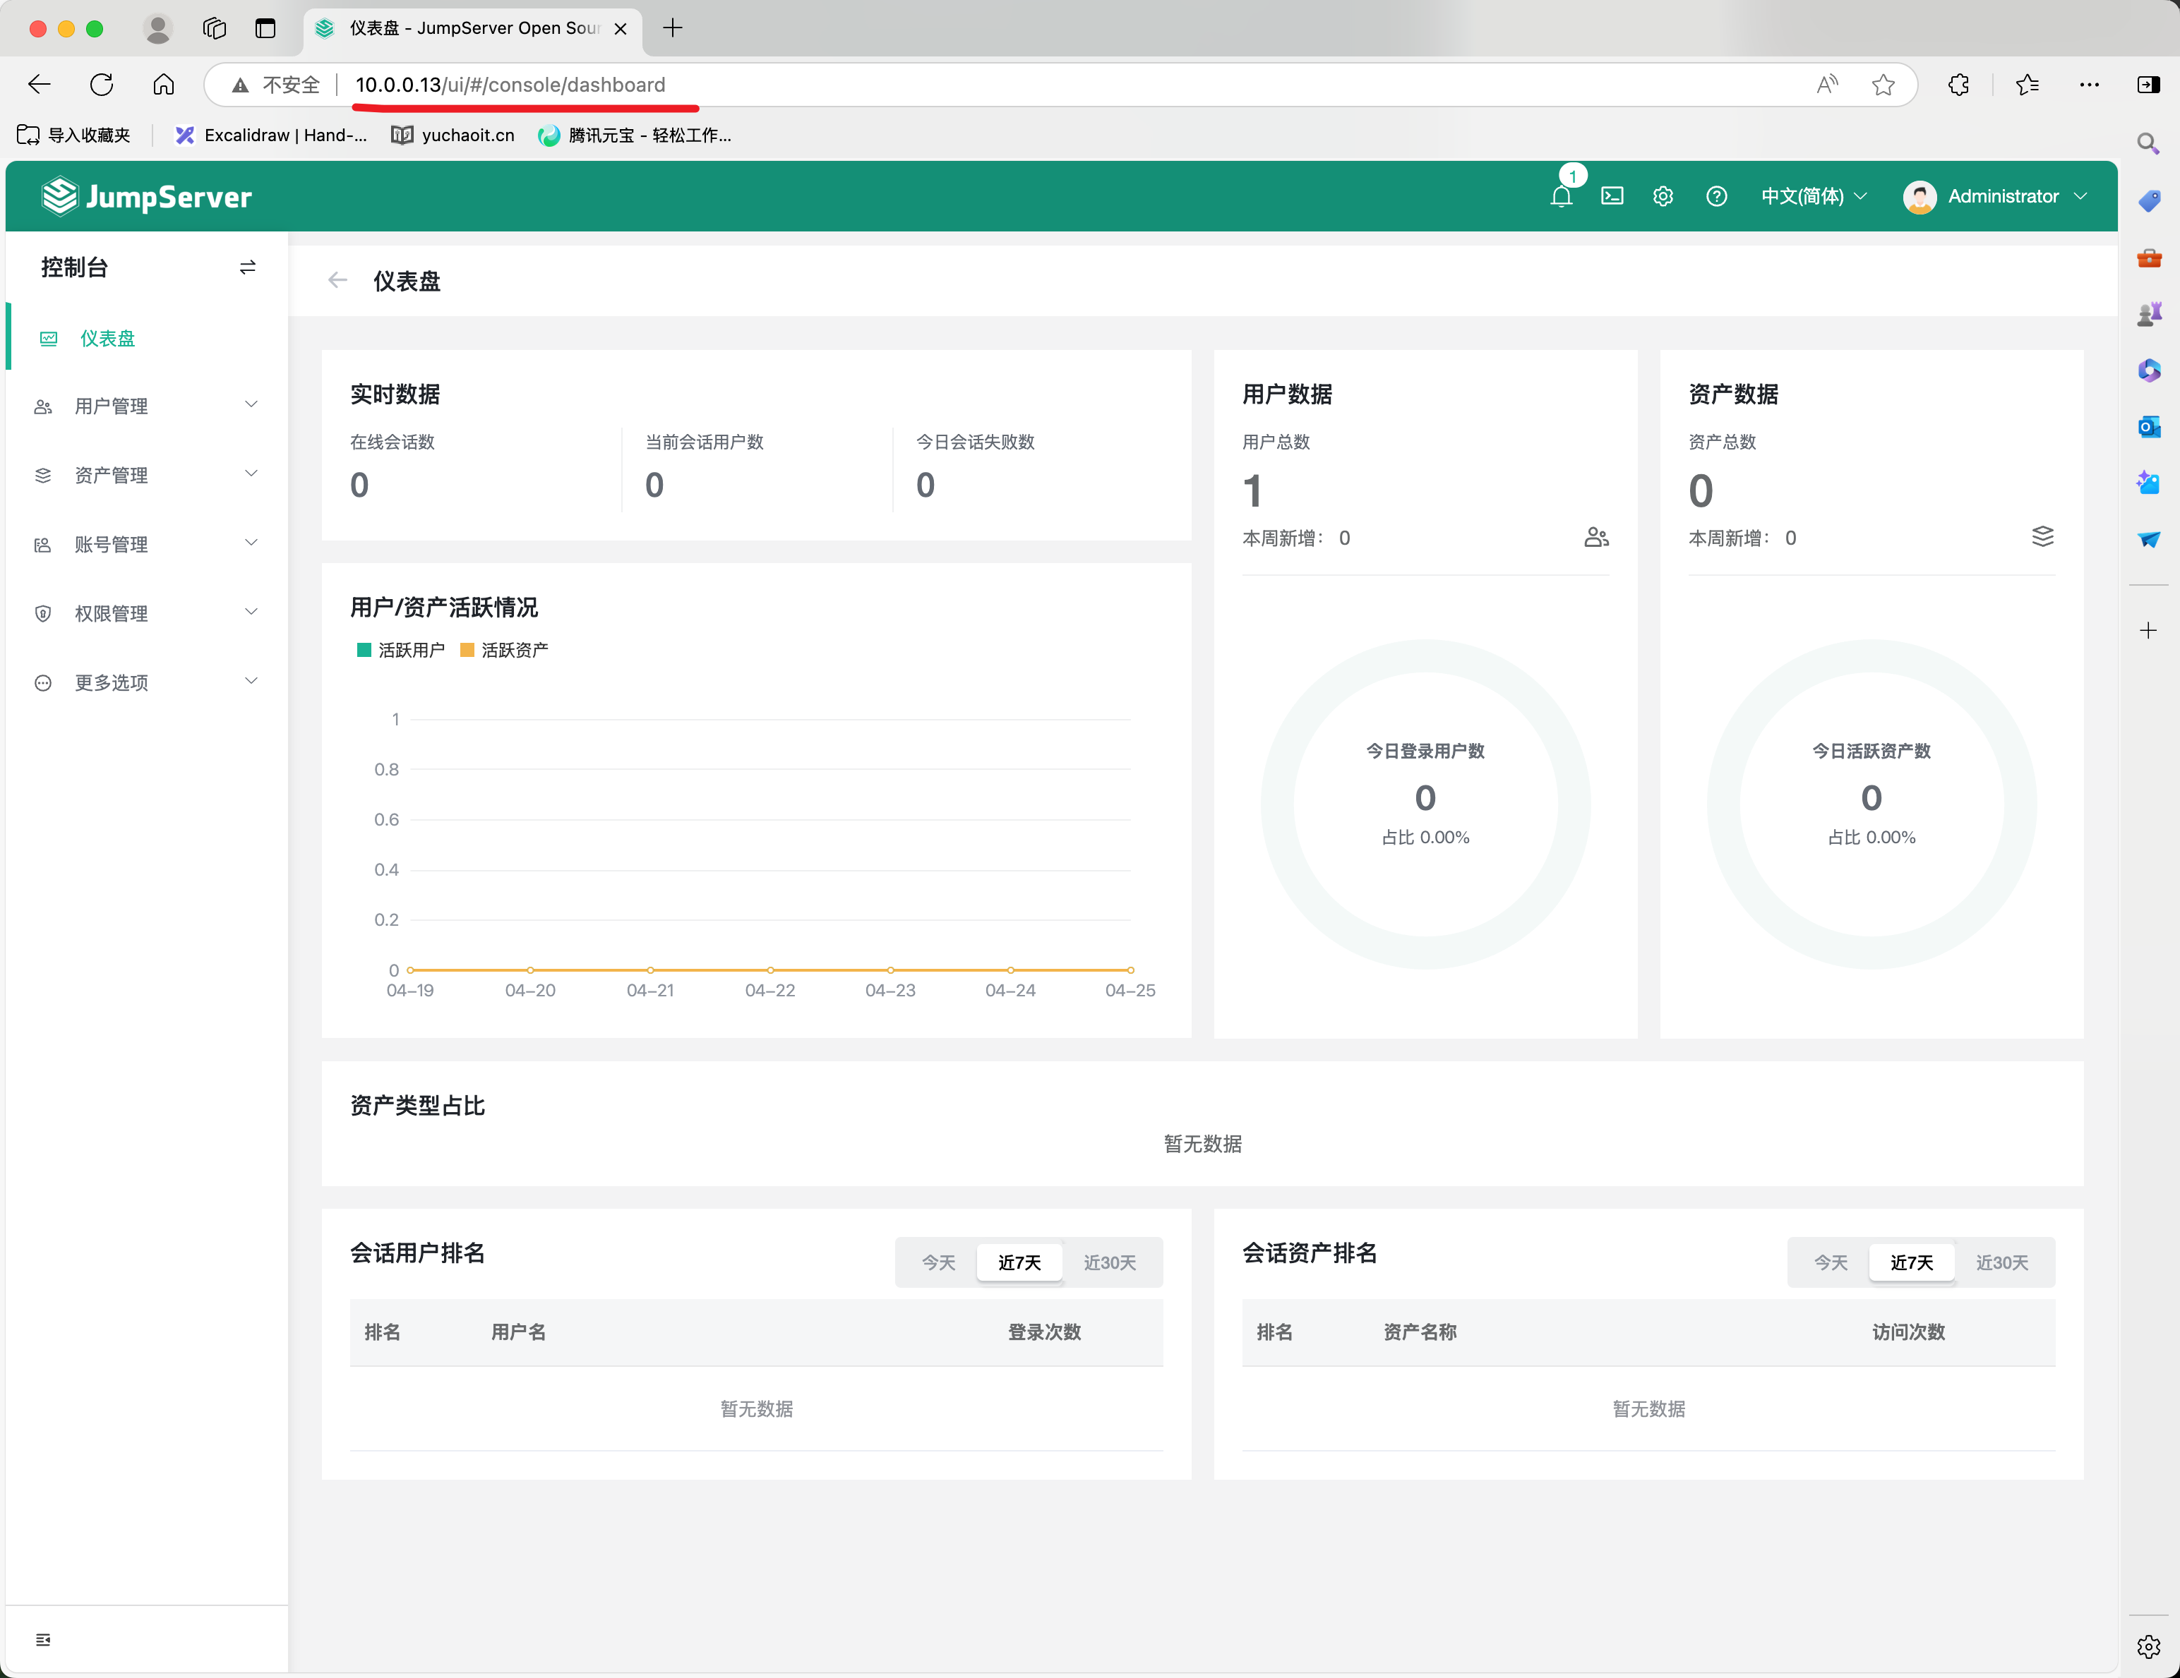Screen dimensions: 2180x1678
Task: Click the console view switch icon
Action: point(248,267)
